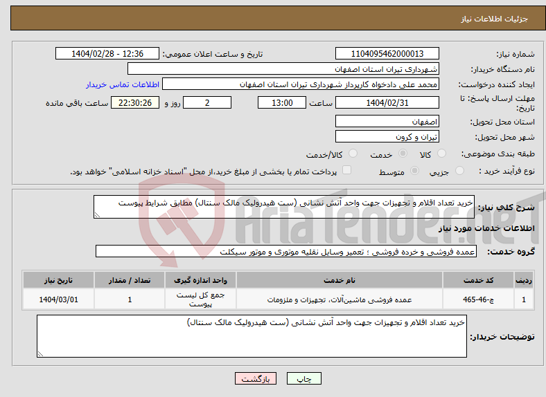Viewport: 546px width, 397px height.
Task: Click the buyer name field شهرداری تیران
Action: [283, 69]
